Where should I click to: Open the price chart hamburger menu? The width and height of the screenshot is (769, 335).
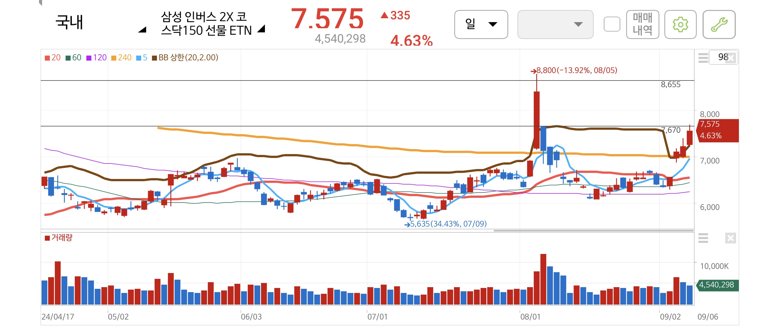pos(703,58)
